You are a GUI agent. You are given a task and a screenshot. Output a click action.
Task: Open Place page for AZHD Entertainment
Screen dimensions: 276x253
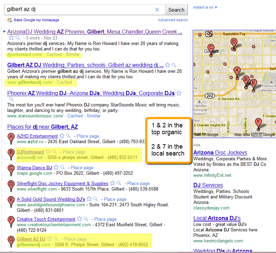[88, 136]
